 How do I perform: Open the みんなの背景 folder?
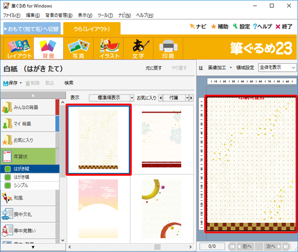coord(28,107)
